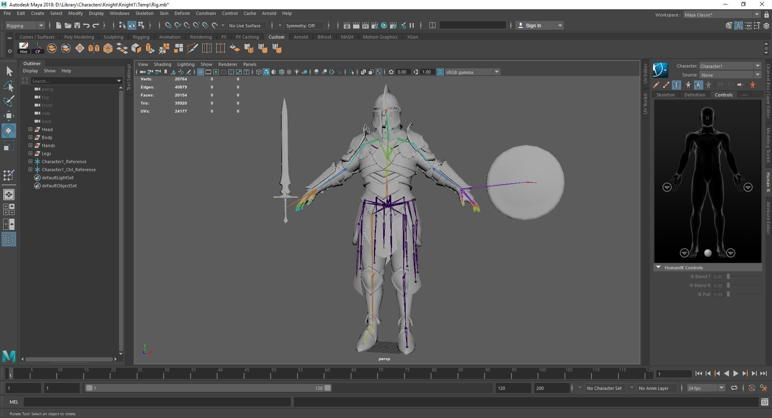The image size is (772, 418).
Task: Toggle Auto Keyframe button
Action: [x=752, y=388]
